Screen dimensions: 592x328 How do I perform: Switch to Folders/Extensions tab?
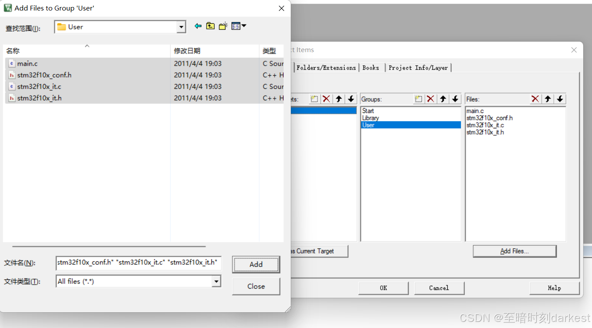coord(326,67)
